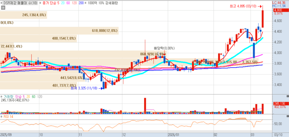Screen dimensions: 289x137
Task: Click the 245,136주(402,07%) volume readout
Action: pos(15,100)
